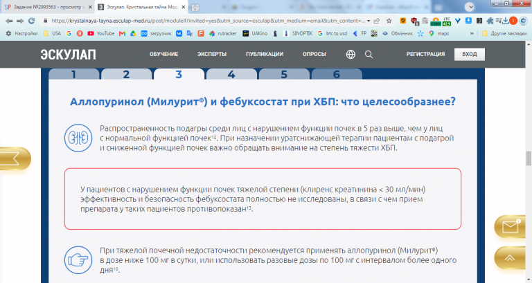Close the Эскулап browser tab

tap(183, 7)
